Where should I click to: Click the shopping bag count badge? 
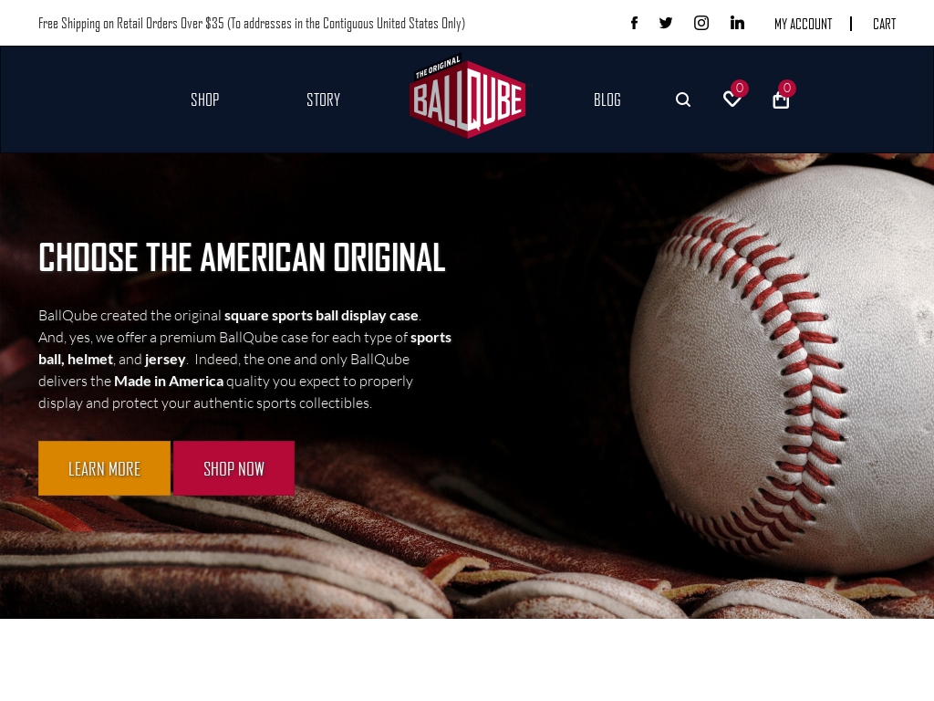point(787,89)
